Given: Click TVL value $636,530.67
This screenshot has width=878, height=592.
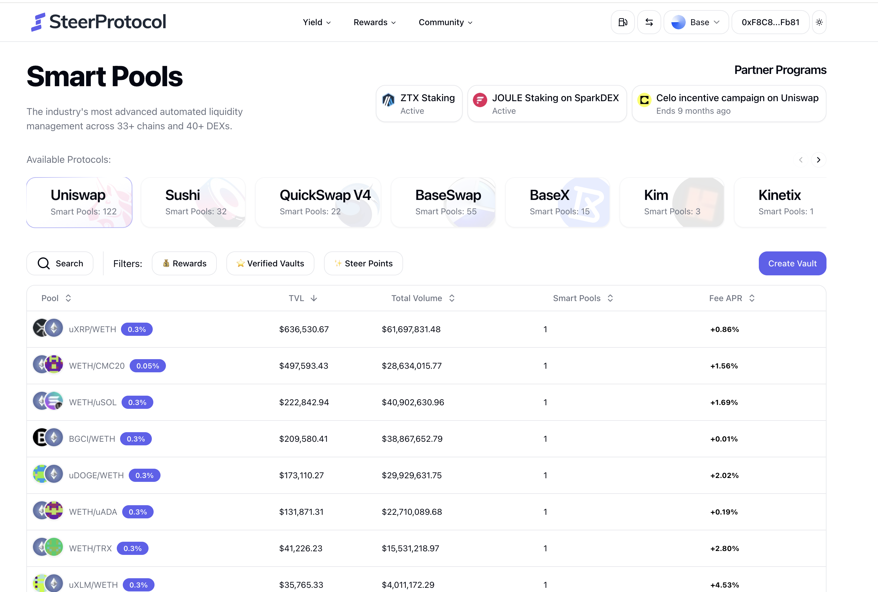Looking at the screenshot, I should 304,329.
